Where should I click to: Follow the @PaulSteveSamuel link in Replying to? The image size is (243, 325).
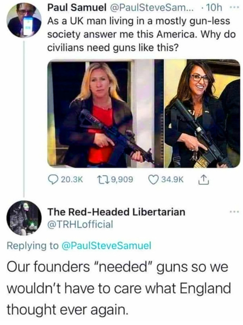point(106,246)
